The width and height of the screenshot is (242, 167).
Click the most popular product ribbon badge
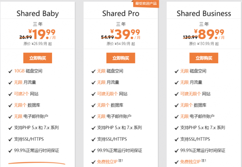tap(145, 3)
